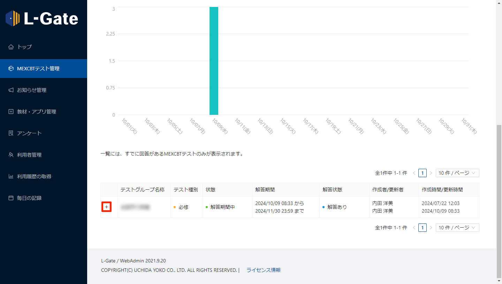The height and width of the screenshot is (284, 502).
Task: Click next page arrow in top pagination
Action: pos(431,173)
